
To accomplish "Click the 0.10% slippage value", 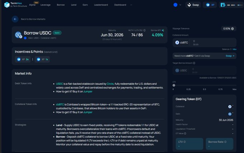I will [x=227, y=29].
